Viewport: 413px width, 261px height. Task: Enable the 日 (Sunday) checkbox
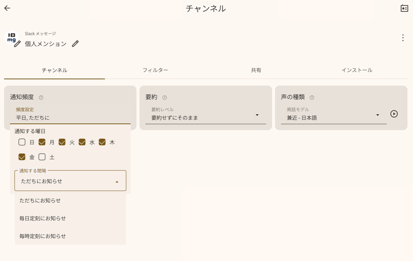pos(22,142)
